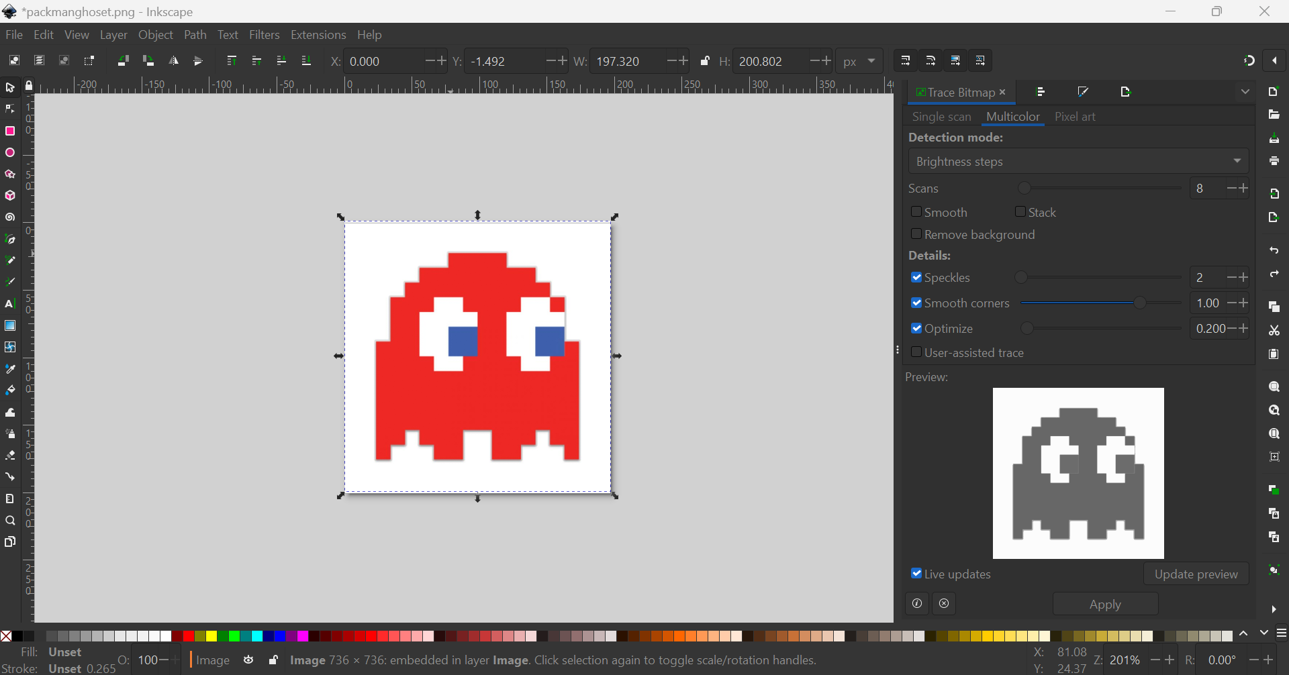Select the Pen Bezier tool
The height and width of the screenshot is (675, 1289).
[10, 240]
